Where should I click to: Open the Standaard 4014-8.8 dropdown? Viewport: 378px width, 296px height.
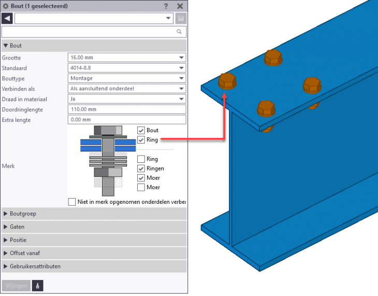click(x=127, y=68)
